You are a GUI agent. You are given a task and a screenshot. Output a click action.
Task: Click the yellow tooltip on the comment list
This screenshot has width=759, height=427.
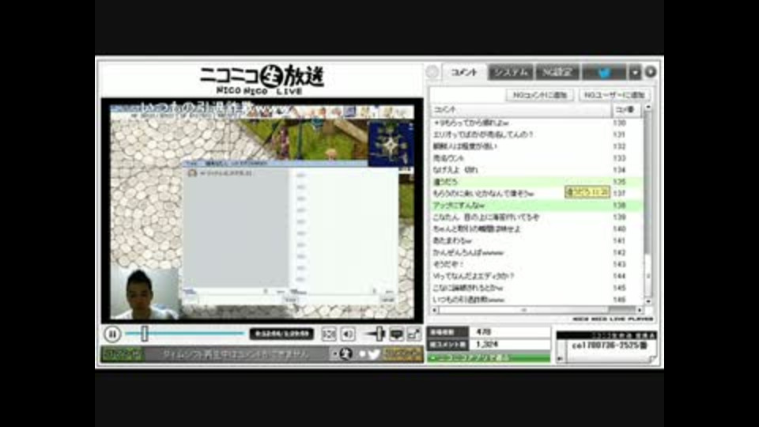587,192
